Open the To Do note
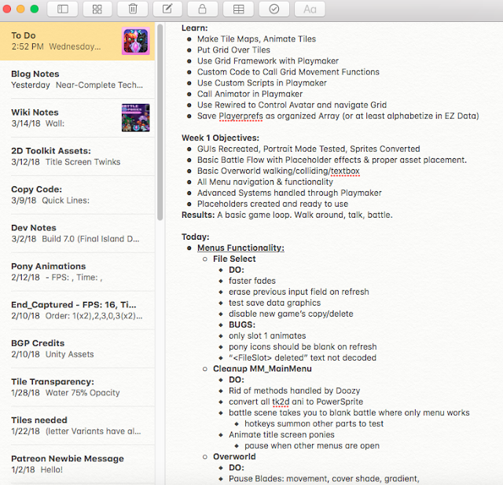Image resolution: width=503 pixels, height=485 pixels. 77,41
